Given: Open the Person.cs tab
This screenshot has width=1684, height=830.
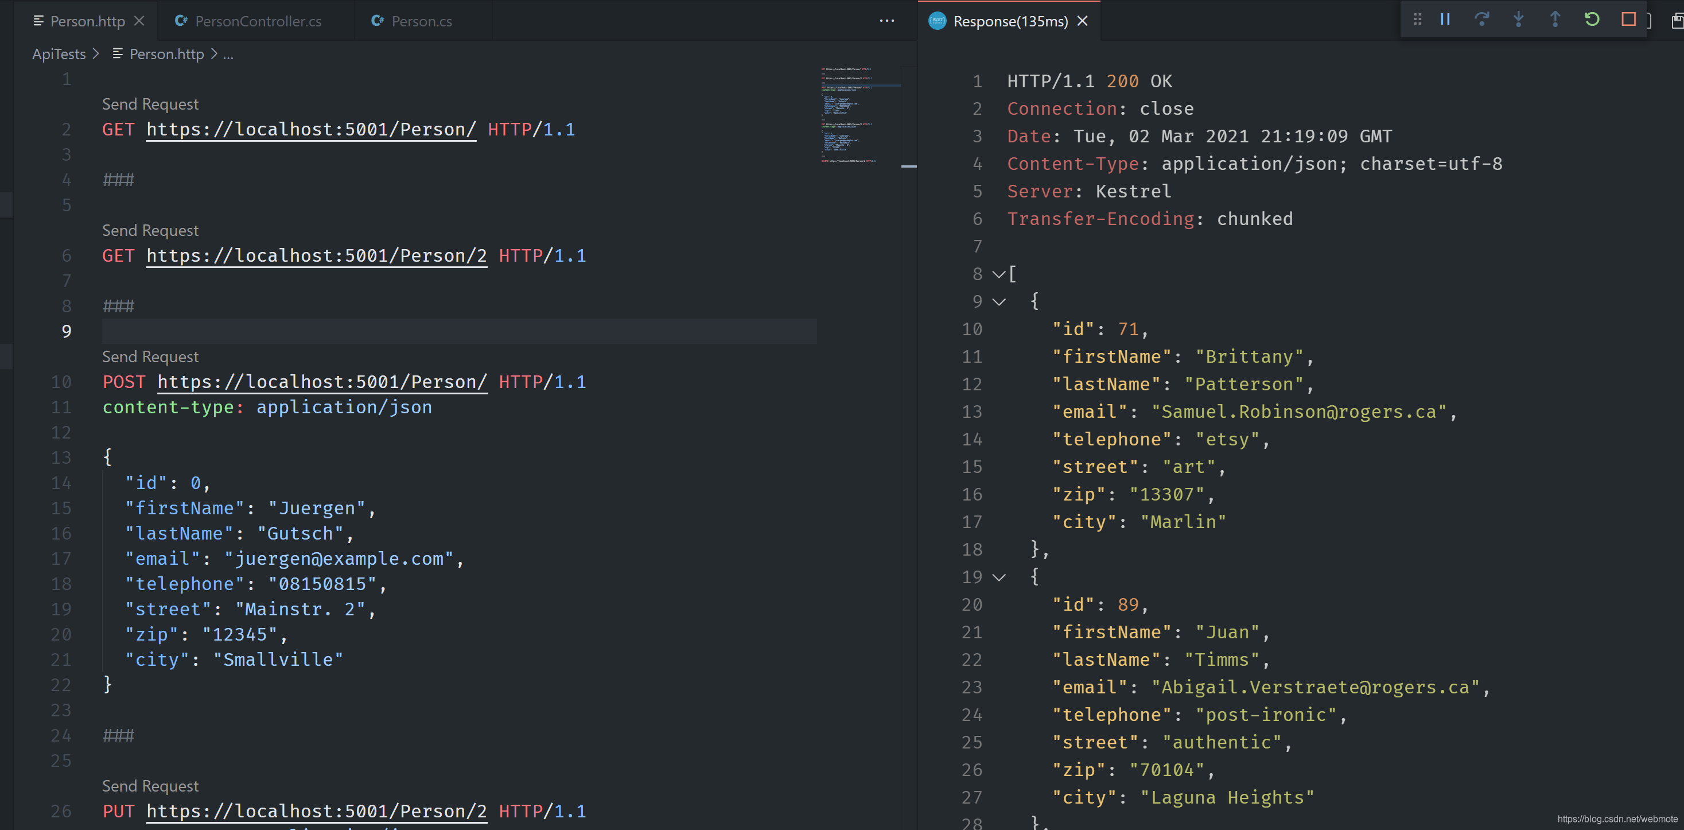Looking at the screenshot, I should [x=422, y=21].
